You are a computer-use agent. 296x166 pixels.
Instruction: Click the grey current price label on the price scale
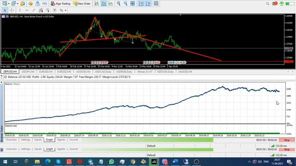[x=289, y=48]
